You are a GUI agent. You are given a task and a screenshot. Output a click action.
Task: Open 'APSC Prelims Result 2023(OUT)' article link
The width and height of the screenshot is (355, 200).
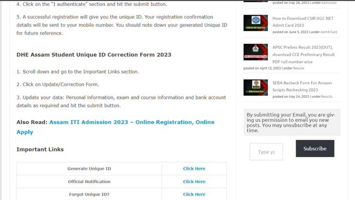click(303, 54)
